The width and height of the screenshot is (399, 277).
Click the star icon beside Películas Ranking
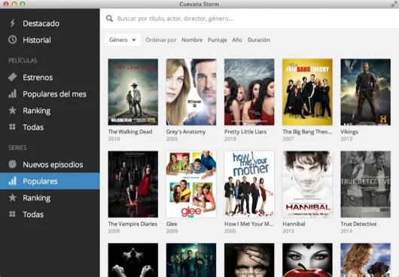point(12,111)
